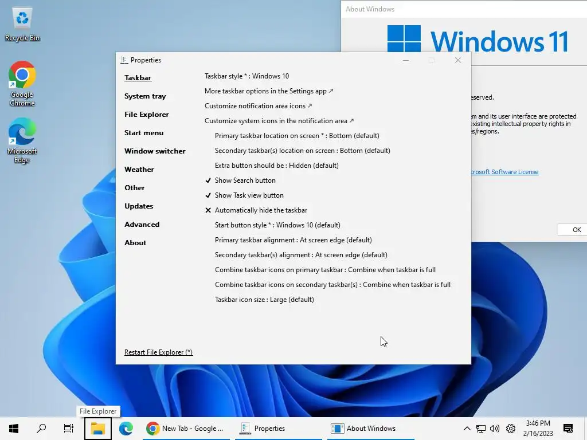Open the Windows Start button
587x440 pixels.
pos(14,429)
